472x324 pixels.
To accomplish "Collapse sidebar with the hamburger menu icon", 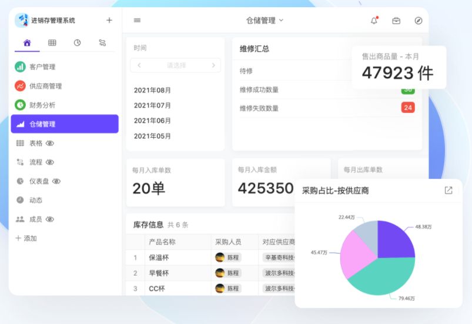I will (137, 20).
